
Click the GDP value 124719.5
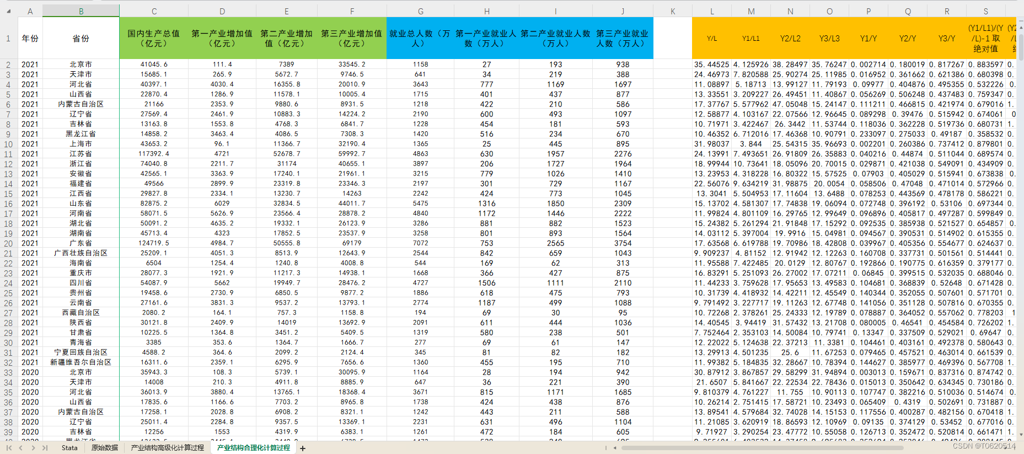(154, 243)
